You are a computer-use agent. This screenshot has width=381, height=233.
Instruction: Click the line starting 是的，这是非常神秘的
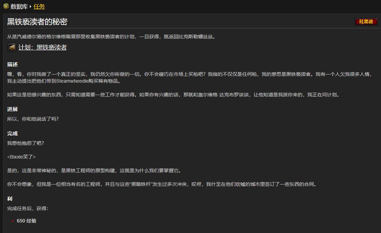[94, 170]
